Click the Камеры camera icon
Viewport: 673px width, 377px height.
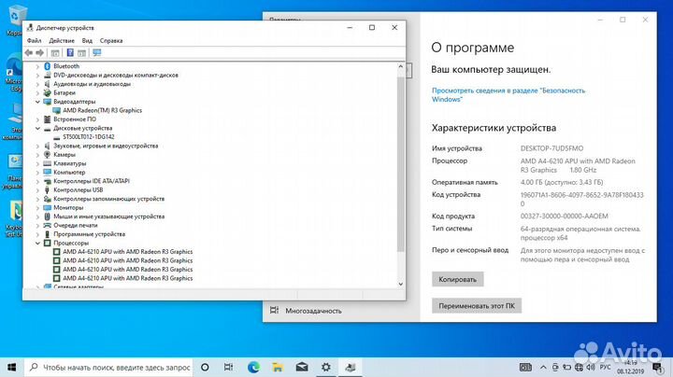48,155
